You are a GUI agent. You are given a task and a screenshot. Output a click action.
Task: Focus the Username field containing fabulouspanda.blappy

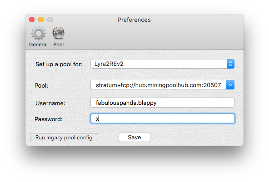(x=162, y=103)
